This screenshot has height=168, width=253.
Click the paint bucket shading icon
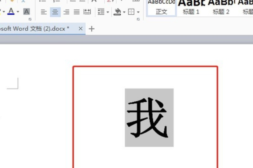tap(117, 12)
